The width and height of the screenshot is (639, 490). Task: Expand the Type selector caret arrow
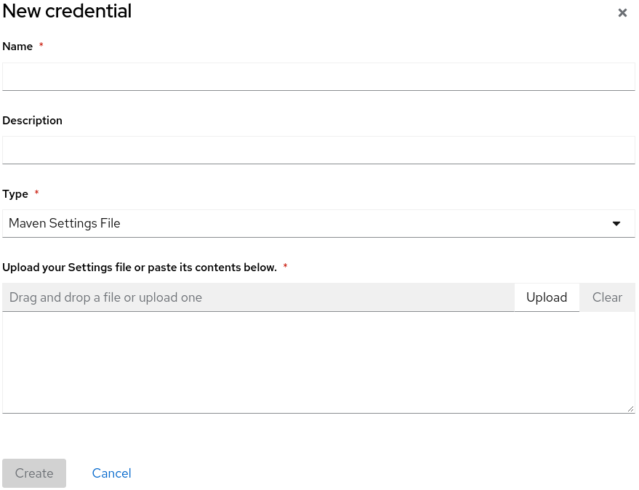[x=616, y=223]
